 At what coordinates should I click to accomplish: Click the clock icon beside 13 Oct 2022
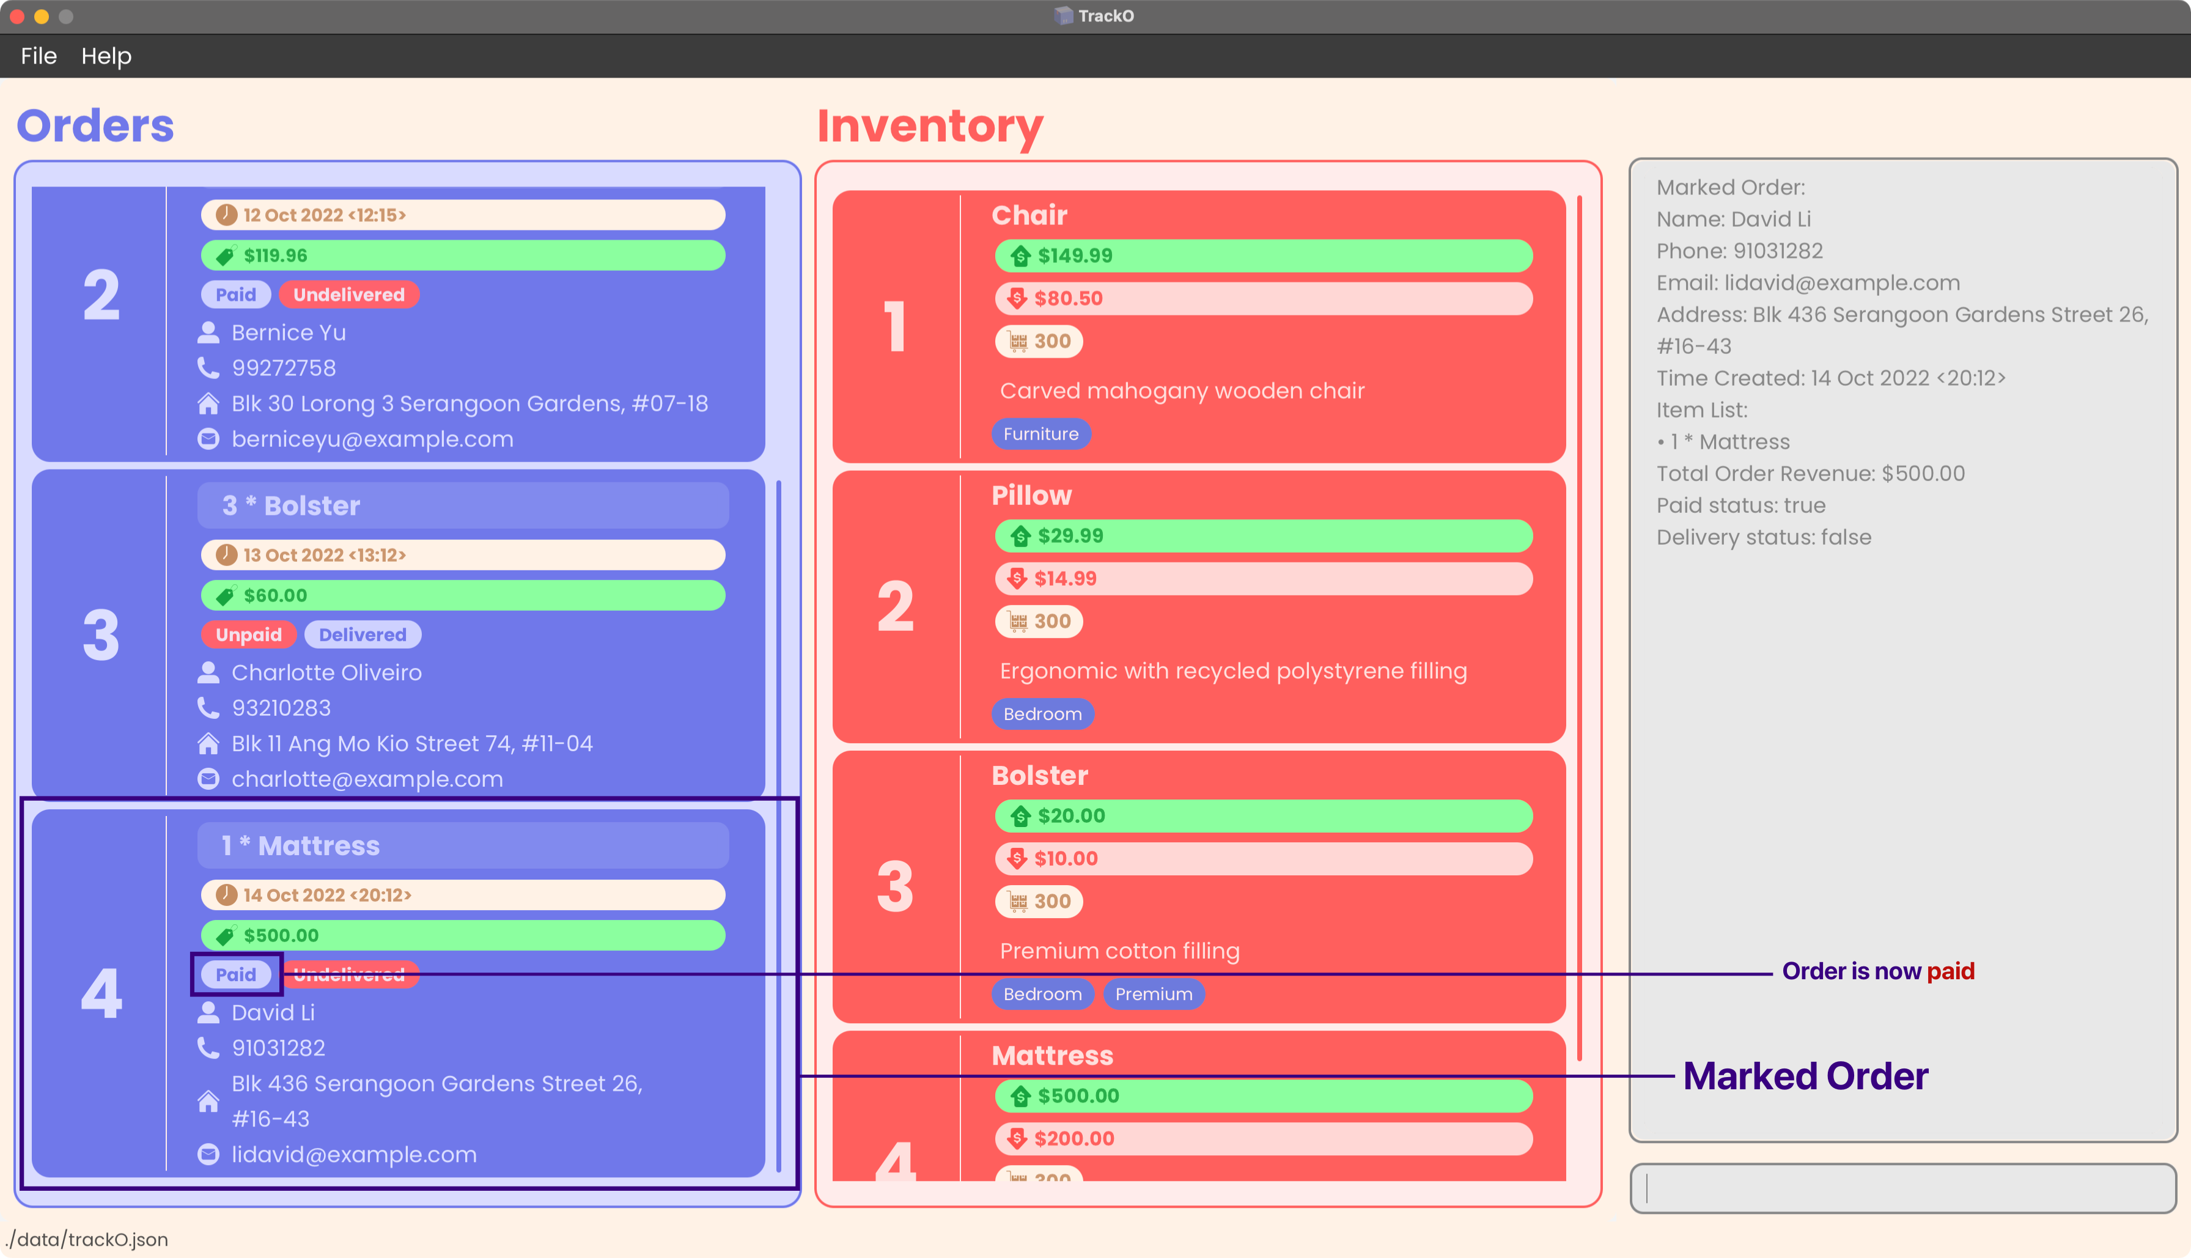[226, 554]
